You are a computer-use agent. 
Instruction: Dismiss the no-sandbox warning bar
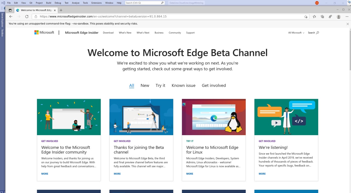pos(348,24)
